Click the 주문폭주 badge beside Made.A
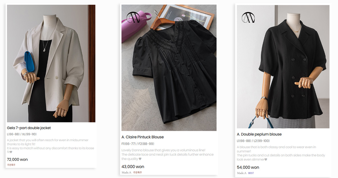The height and width of the screenshot is (178, 338). 137,172
